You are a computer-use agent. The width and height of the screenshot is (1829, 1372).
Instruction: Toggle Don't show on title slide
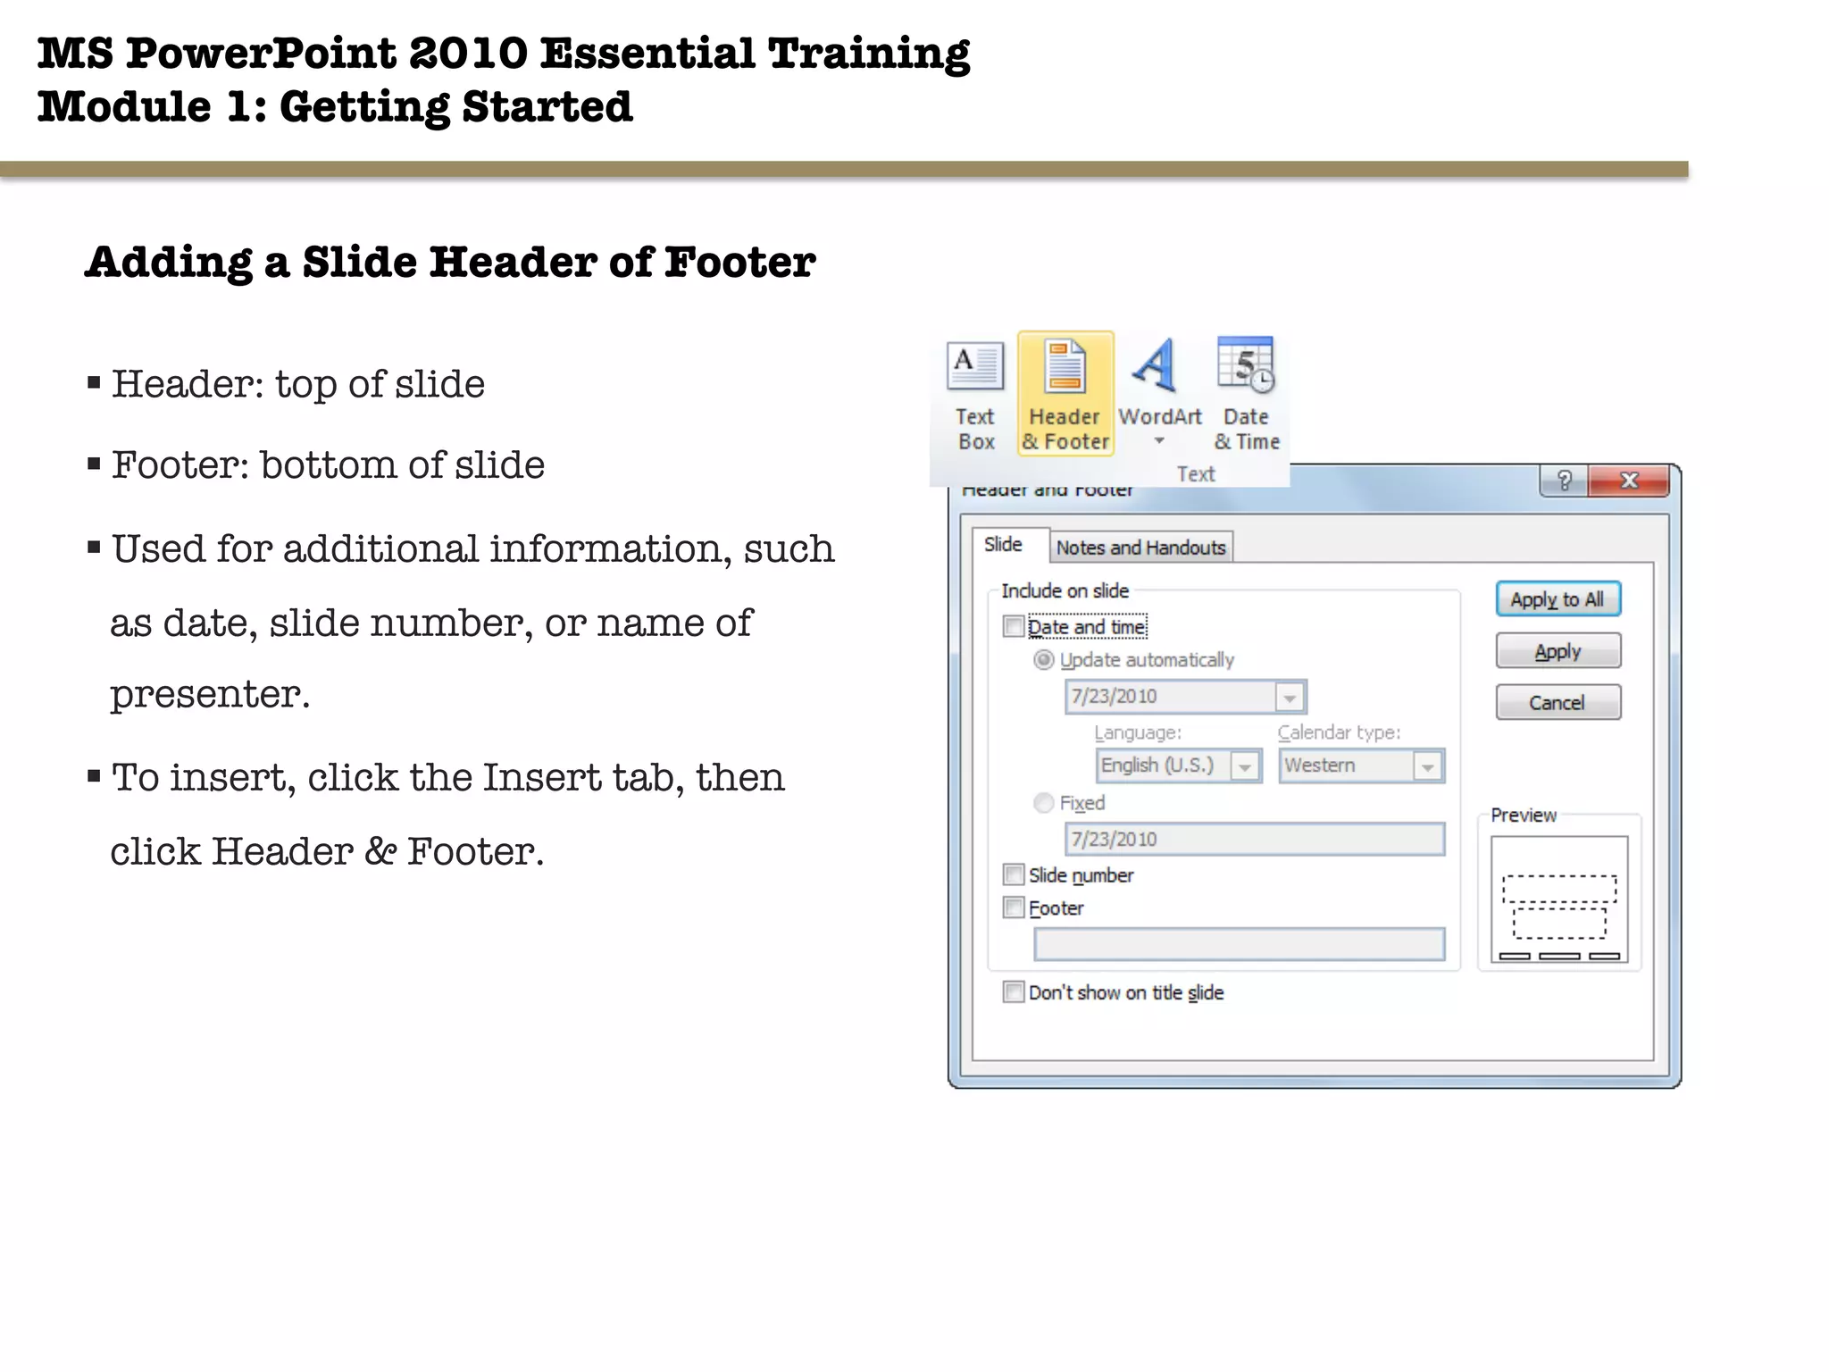pyautogui.click(x=1013, y=992)
